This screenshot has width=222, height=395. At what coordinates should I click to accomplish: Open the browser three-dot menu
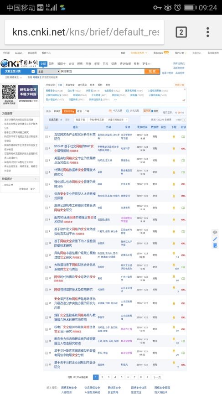208,32
